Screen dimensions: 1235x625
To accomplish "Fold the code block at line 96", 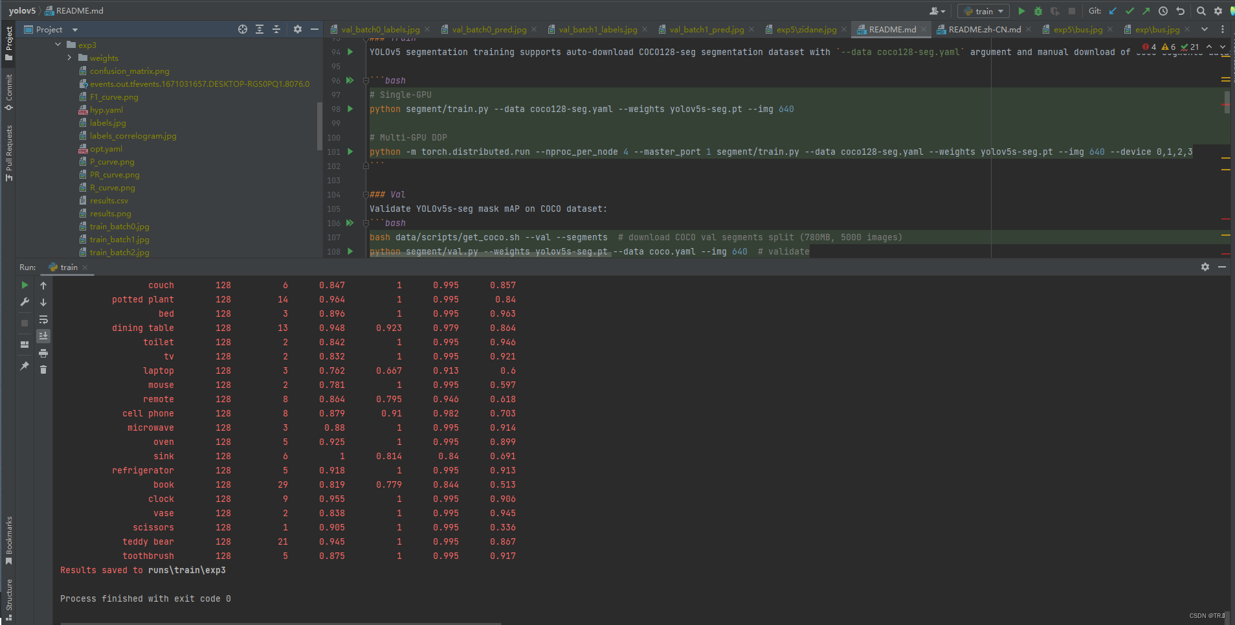I will [366, 80].
